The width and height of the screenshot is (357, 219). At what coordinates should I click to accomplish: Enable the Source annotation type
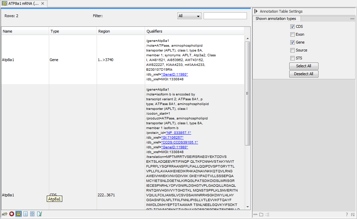pos(293,50)
